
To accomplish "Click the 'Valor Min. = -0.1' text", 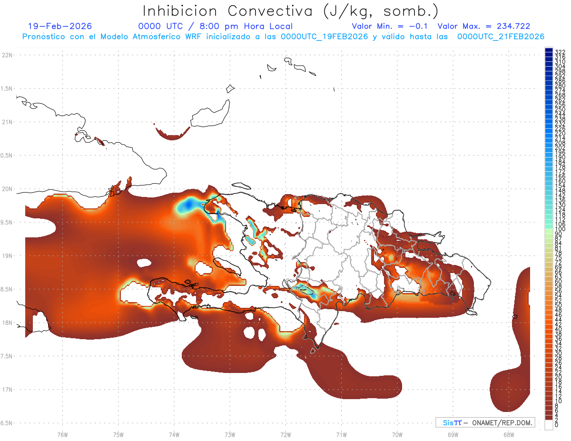I will click(x=390, y=26).
